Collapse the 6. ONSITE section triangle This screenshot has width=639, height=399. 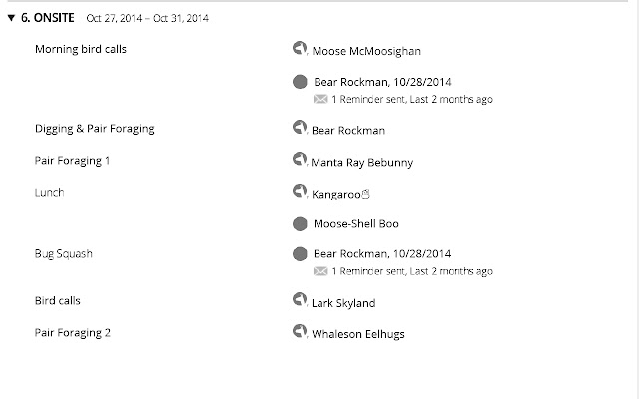11,18
